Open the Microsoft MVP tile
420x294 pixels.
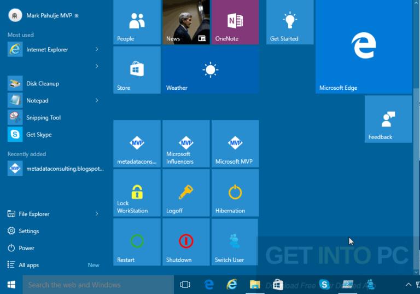tap(235, 144)
